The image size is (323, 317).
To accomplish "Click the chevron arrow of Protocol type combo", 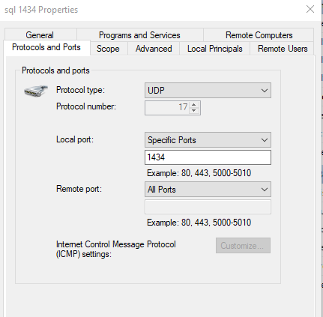I will tap(265, 91).
